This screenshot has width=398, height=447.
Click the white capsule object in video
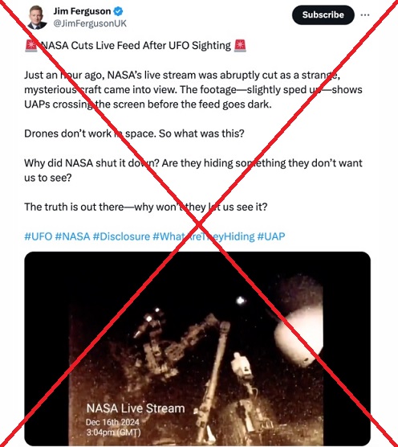pos(298,336)
